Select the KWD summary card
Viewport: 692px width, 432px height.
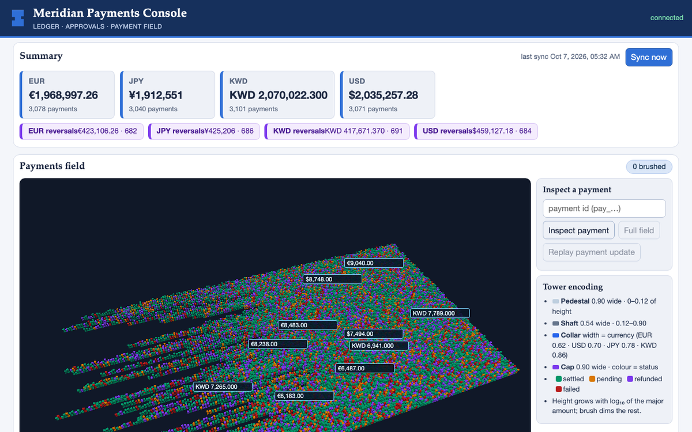click(277, 95)
